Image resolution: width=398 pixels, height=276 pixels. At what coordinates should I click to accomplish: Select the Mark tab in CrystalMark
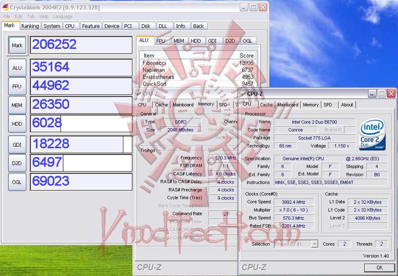pos(9,25)
